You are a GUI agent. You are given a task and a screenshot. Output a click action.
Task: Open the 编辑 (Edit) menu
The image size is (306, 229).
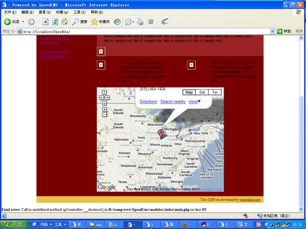pos(27,12)
